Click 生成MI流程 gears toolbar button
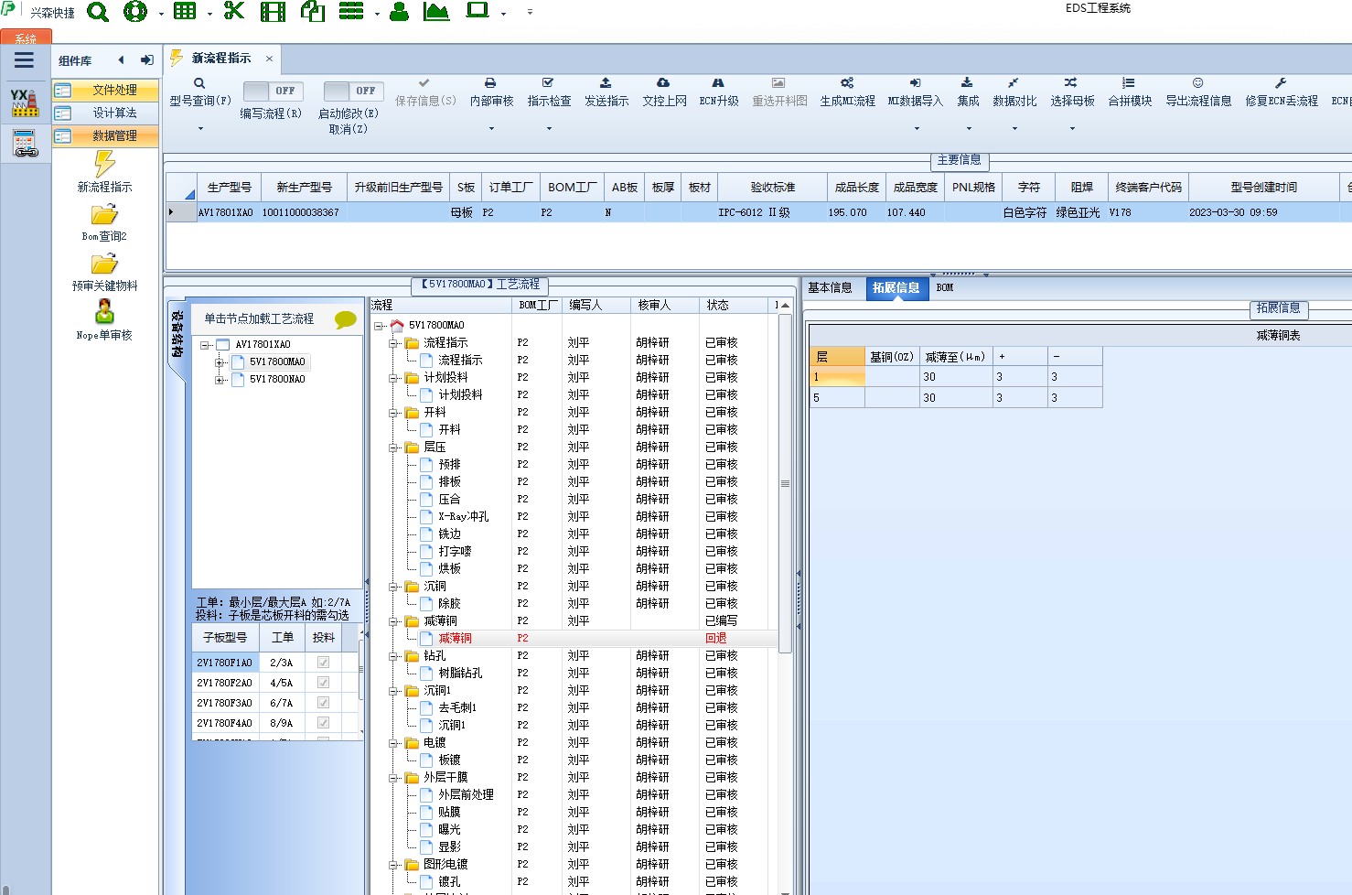This screenshot has height=895, width=1352. point(847,92)
